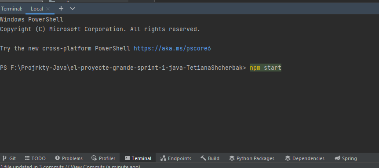
Task: Place cursor after npm start command
Action: (282, 68)
